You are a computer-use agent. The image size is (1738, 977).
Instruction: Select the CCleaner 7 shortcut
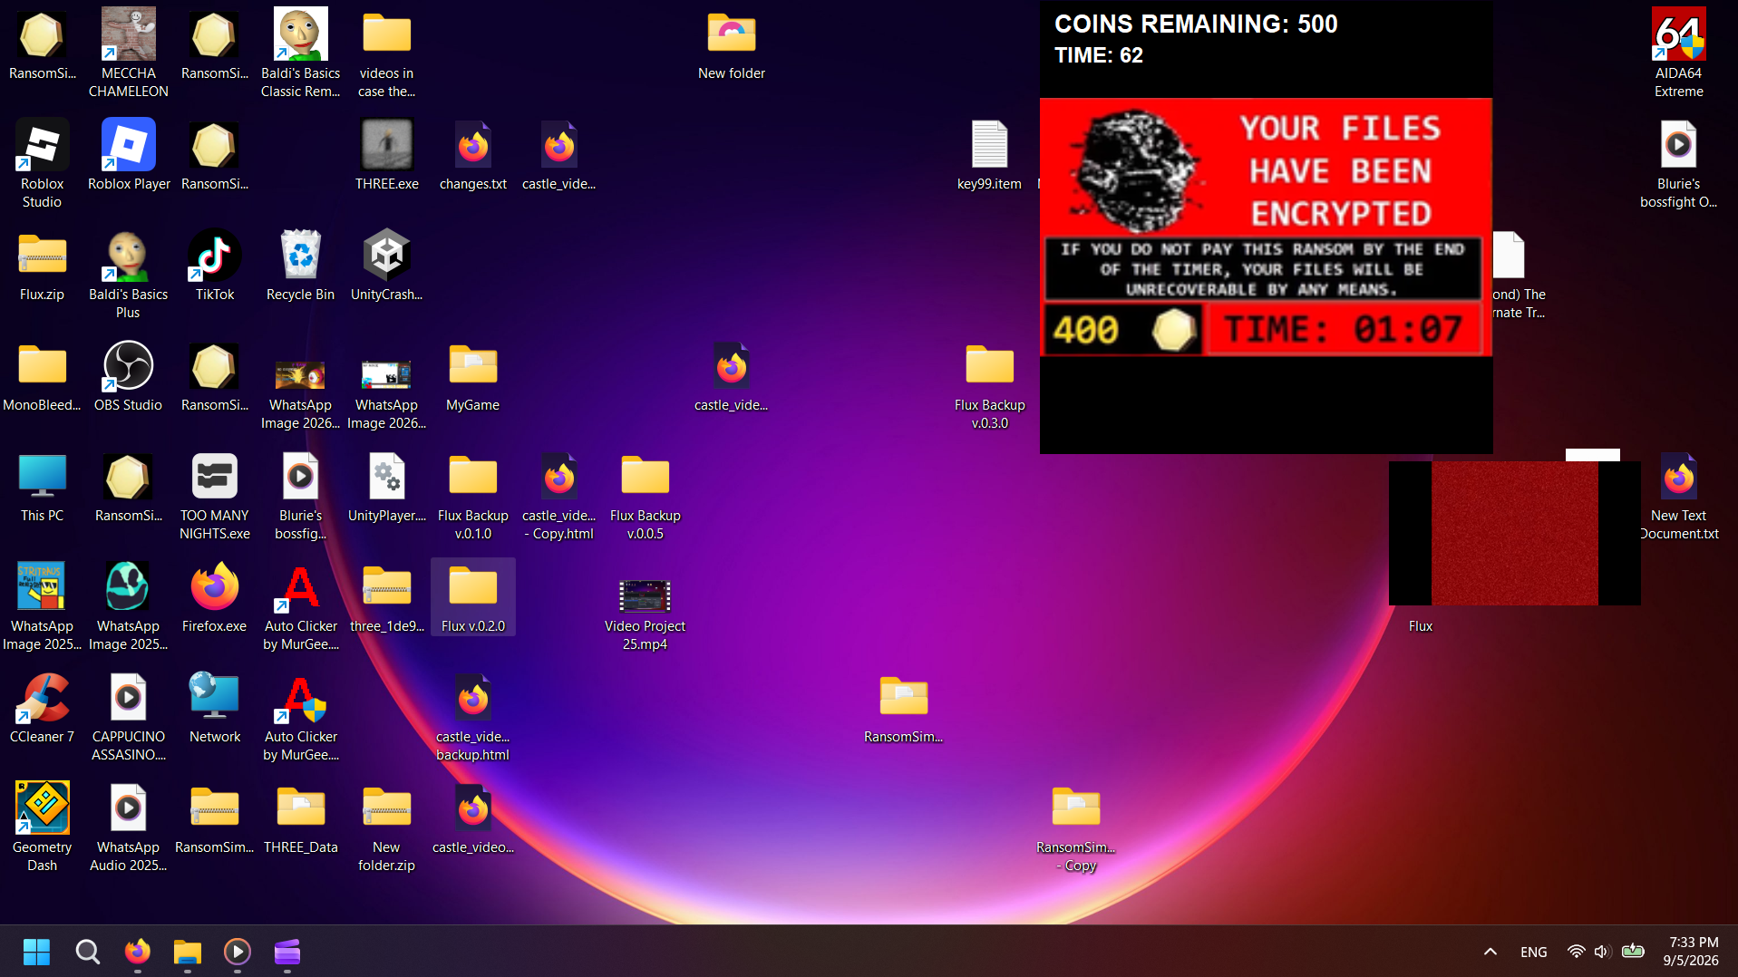42,708
